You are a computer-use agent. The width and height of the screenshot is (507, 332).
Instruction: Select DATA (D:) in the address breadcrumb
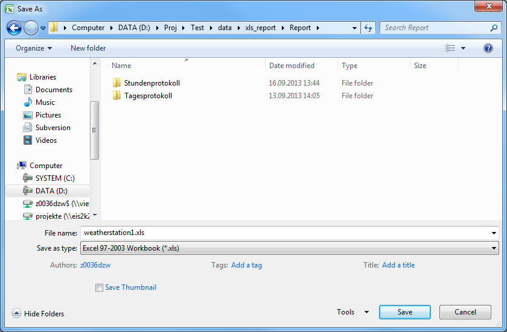coord(134,28)
